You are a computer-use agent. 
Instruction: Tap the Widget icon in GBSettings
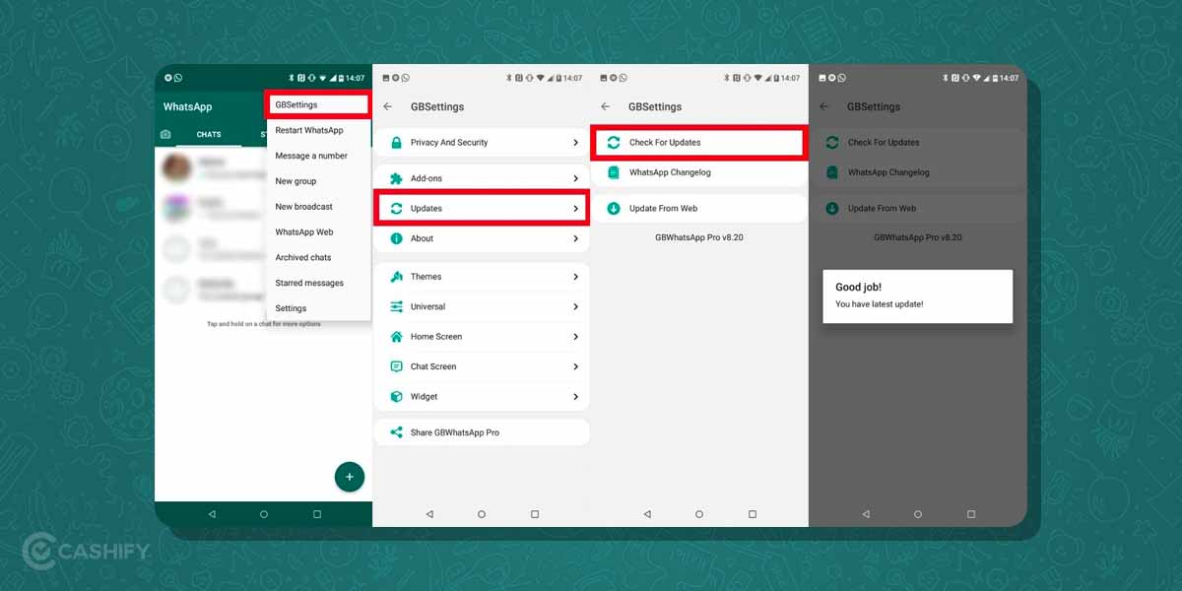pyautogui.click(x=397, y=396)
